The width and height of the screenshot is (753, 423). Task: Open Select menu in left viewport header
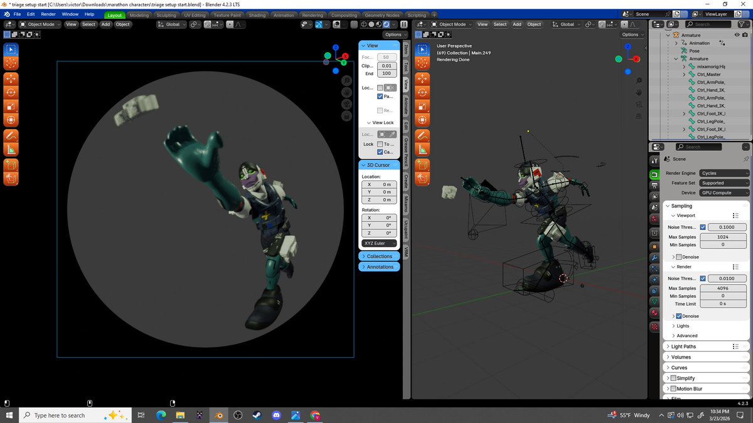coord(88,24)
